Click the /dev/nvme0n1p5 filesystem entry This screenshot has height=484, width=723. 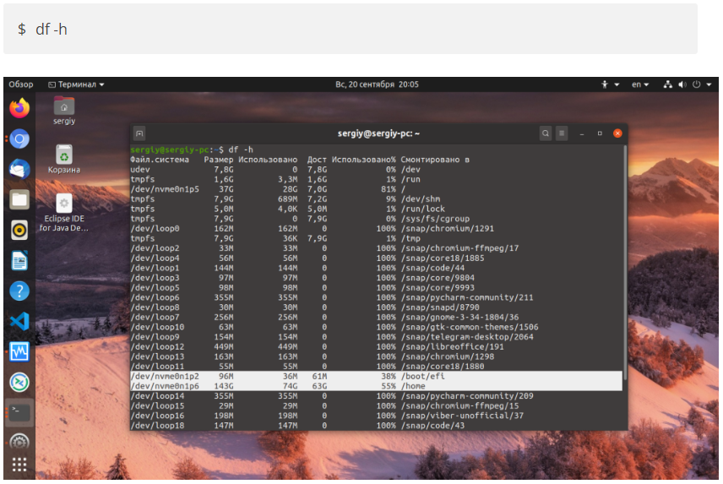[x=165, y=189]
